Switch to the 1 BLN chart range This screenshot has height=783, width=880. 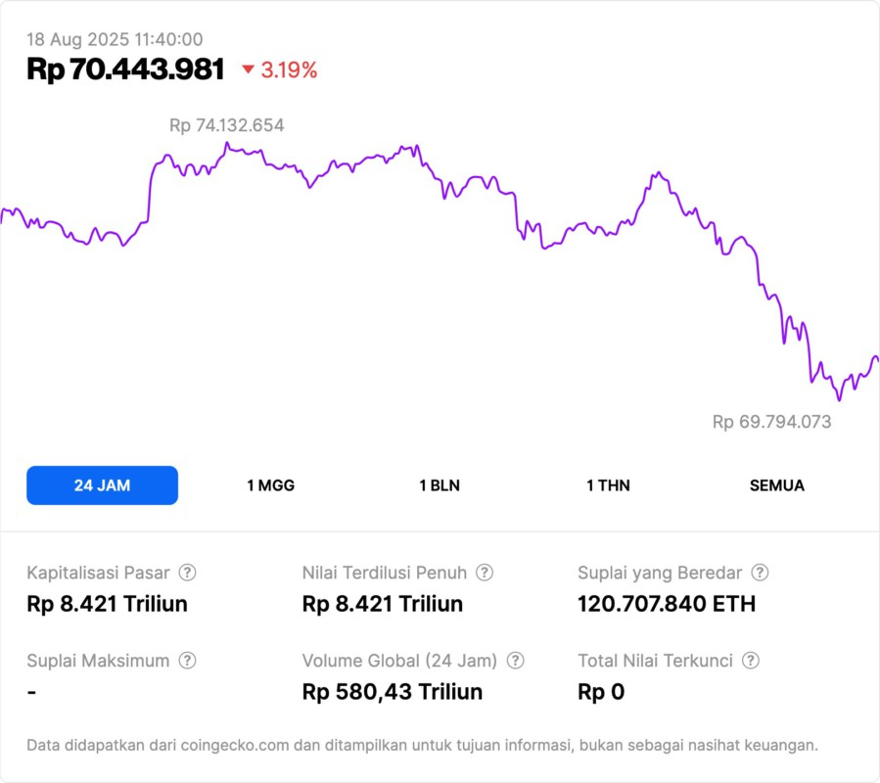[440, 485]
